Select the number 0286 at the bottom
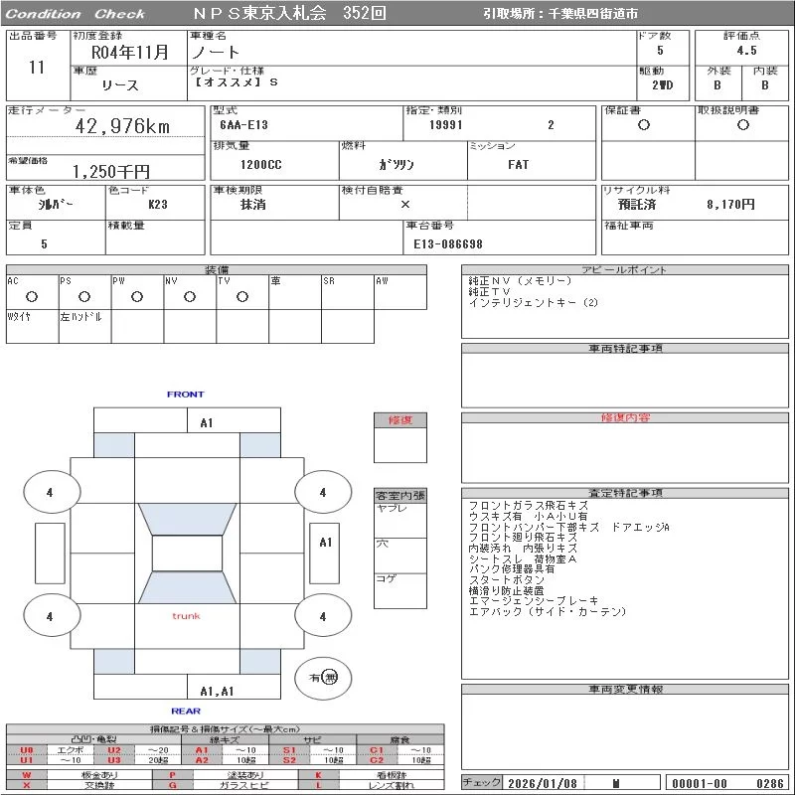This screenshot has width=795, height=795. (769, 783)
